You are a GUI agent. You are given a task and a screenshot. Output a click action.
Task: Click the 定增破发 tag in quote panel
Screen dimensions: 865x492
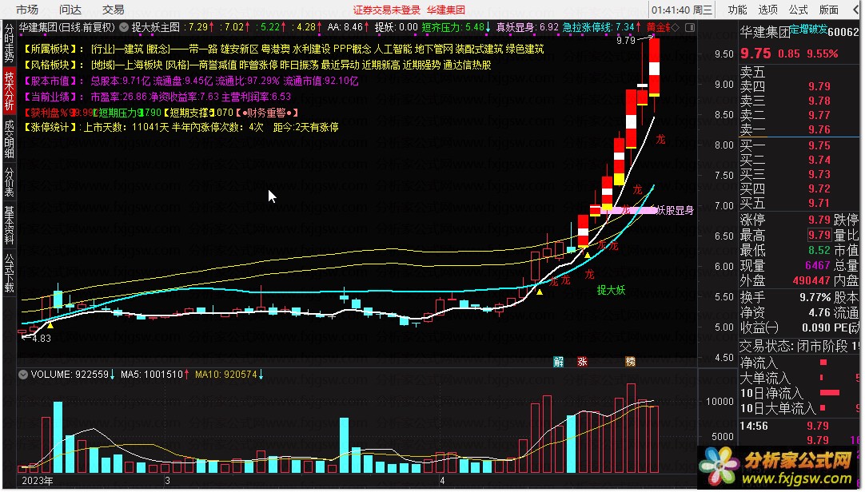pos(808,30)
